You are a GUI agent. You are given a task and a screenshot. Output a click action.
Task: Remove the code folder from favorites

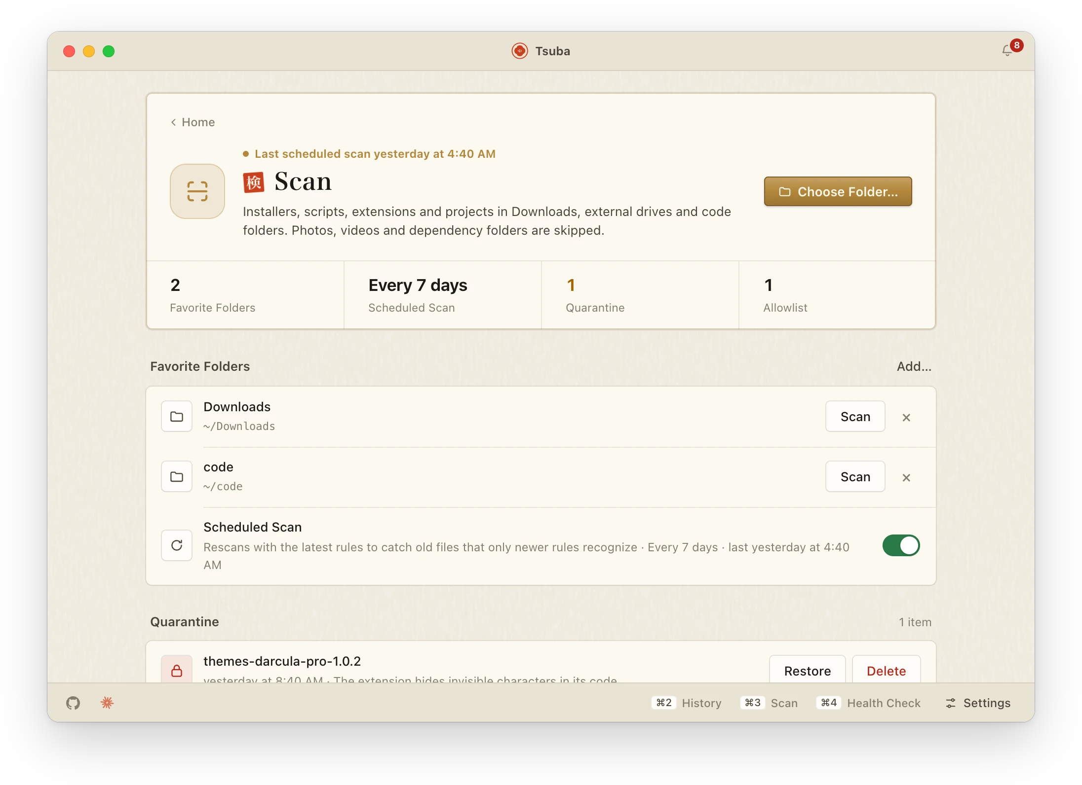click(x=906, y=477)
